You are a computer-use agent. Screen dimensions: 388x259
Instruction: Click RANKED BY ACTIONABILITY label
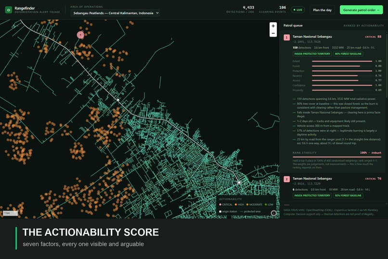[x=363, y=26]
